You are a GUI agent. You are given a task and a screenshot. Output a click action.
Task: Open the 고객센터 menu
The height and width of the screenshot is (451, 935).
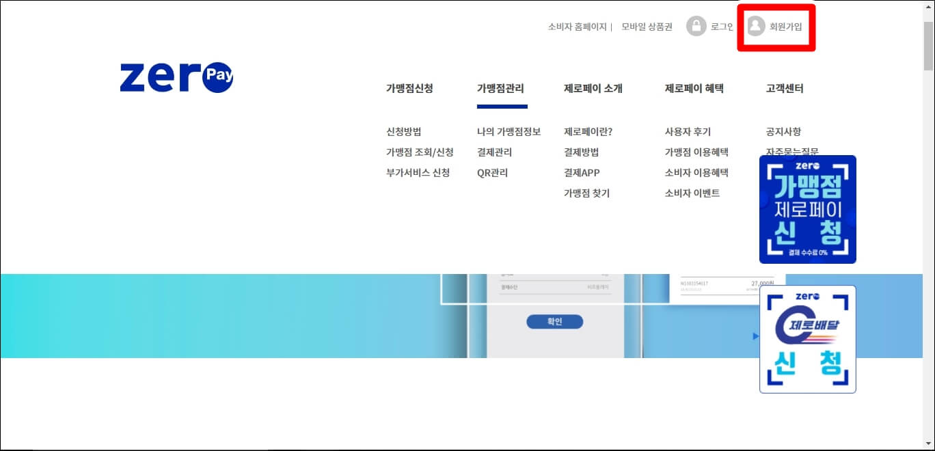pyautogui.click(x=785, y=88)
